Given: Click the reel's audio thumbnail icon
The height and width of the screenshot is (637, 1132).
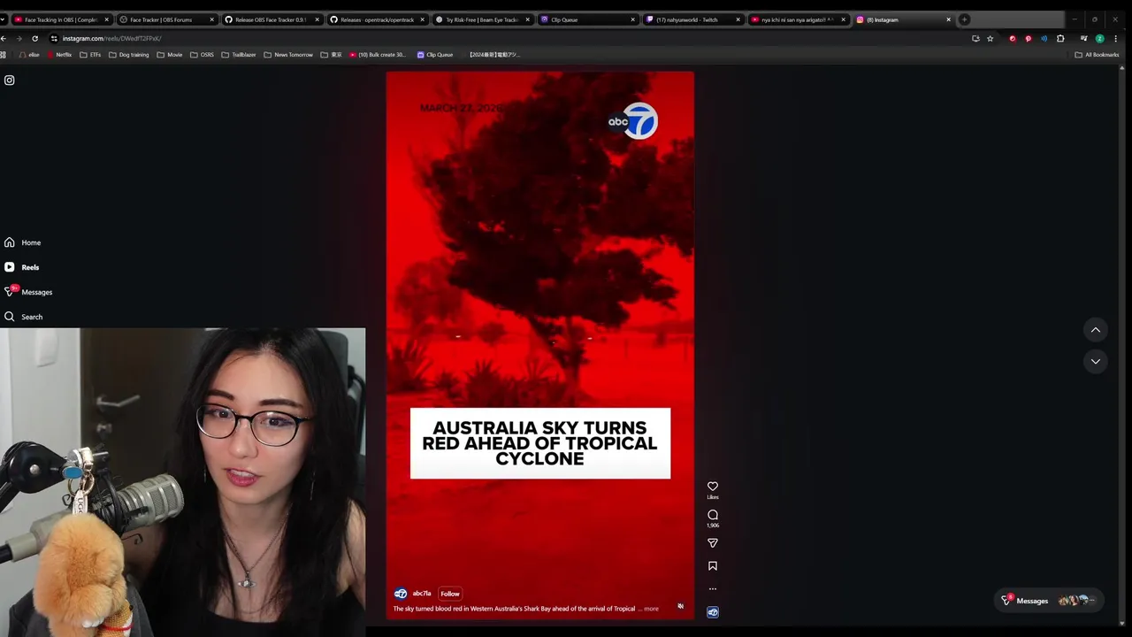Looking at the screenshot, I should [x=713, y=612].
